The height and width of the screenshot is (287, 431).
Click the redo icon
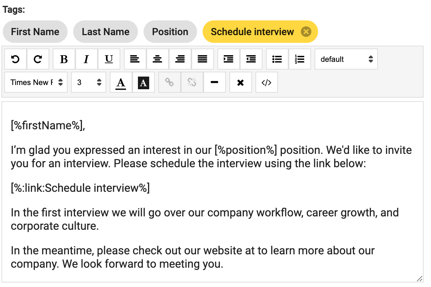coord(38,59)
